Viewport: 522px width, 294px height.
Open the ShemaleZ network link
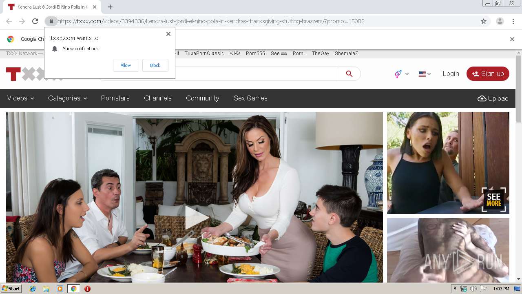click(347, 53)
